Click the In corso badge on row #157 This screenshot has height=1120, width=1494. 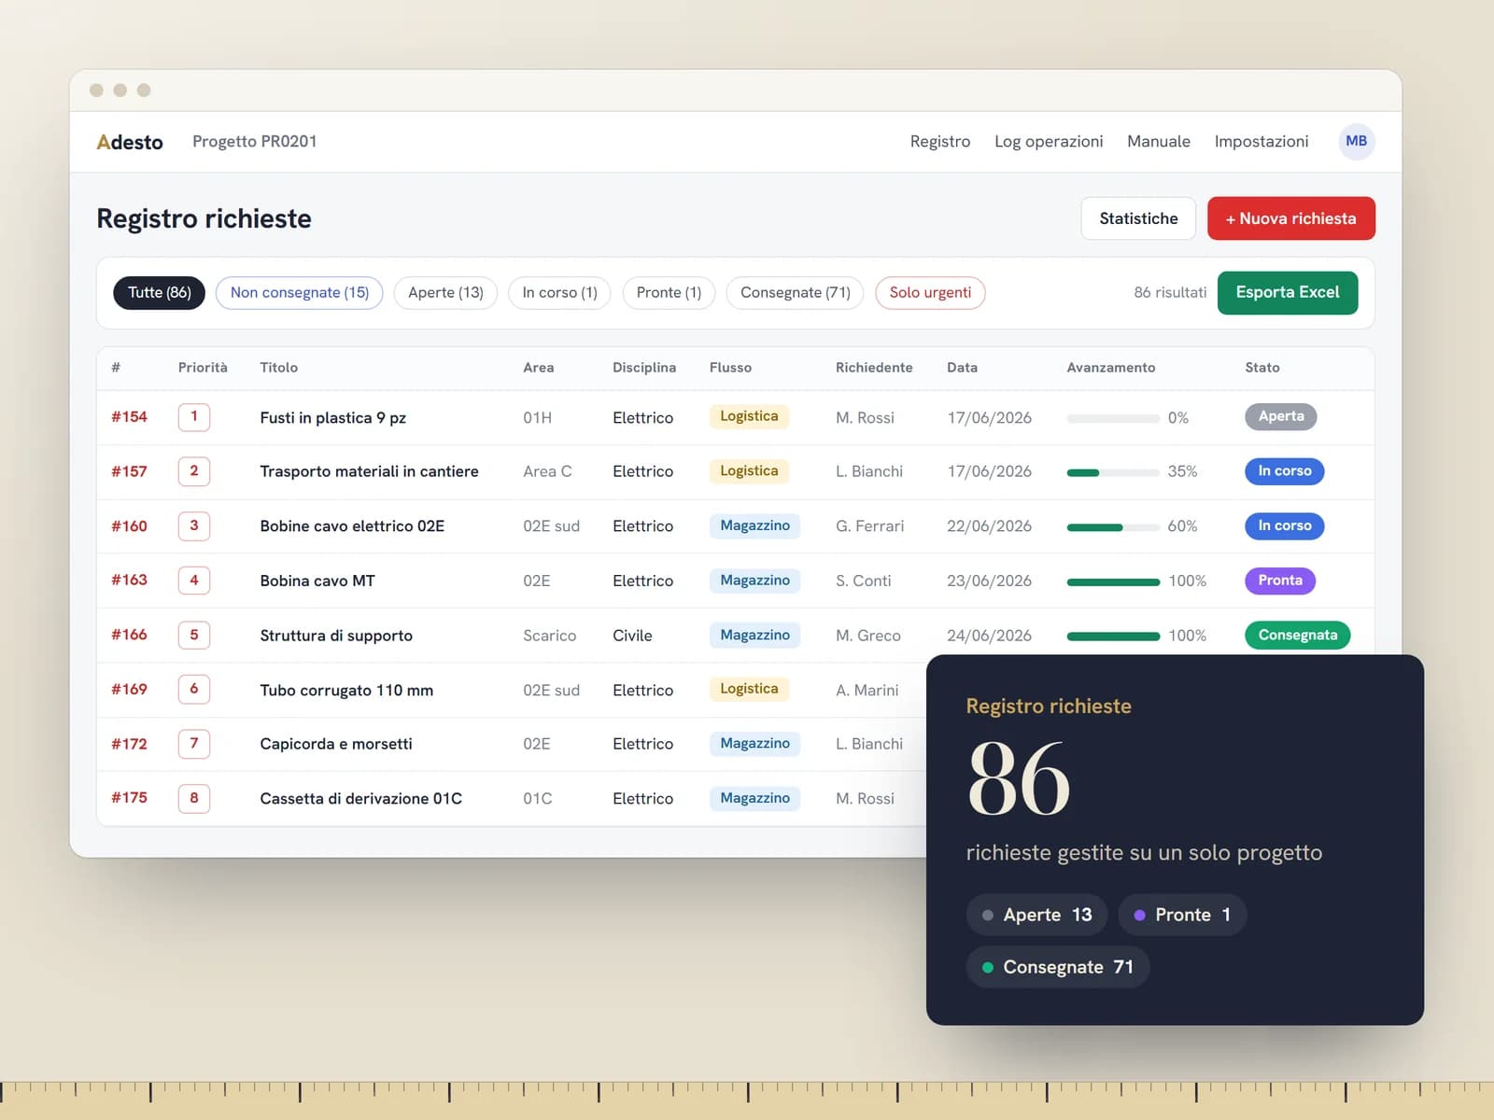[x=1284, y=471]
